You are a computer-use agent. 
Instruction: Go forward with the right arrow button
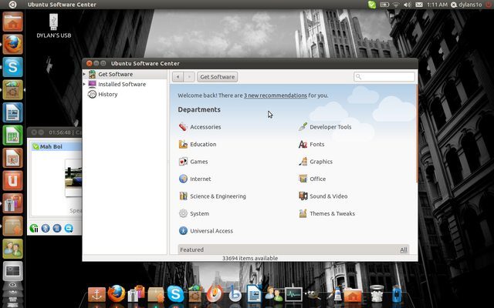click(189, 77)
